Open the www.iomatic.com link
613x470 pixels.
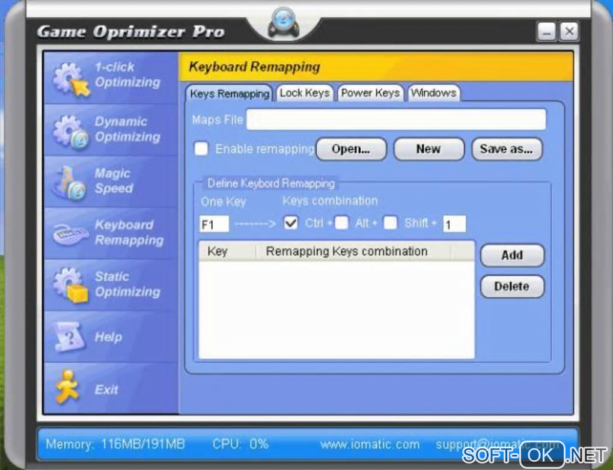coord(370,445)
